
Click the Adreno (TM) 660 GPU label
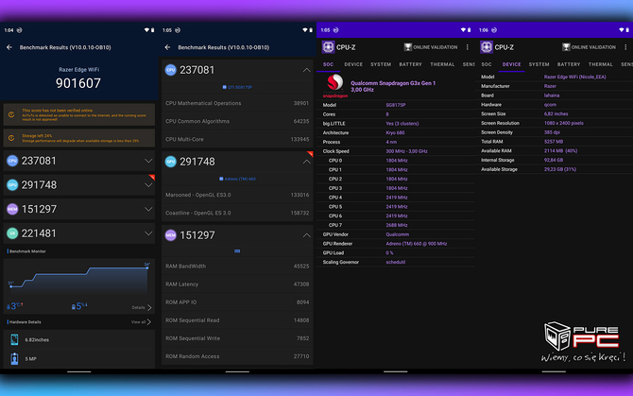237,179
